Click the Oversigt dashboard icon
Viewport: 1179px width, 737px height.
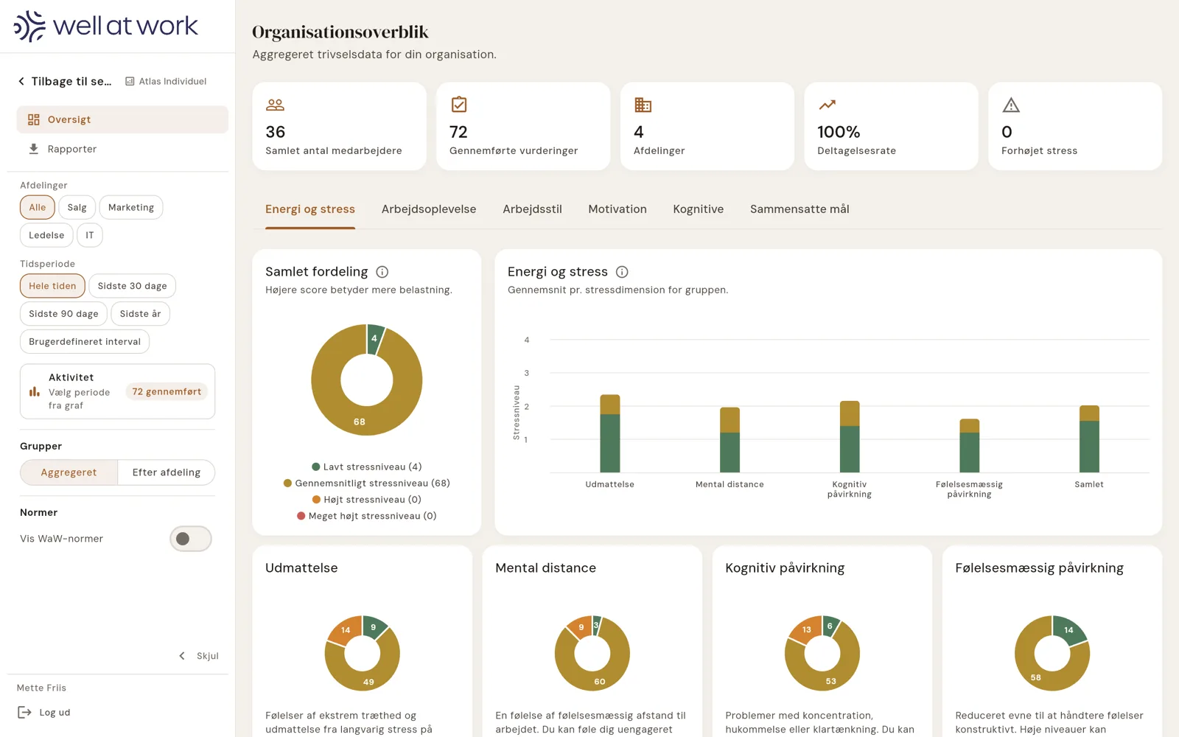[34, 119]
